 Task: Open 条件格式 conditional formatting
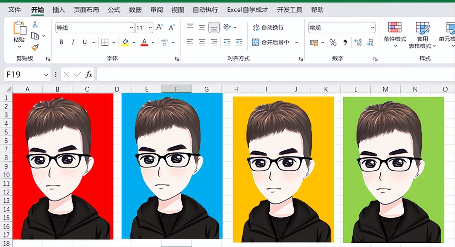pos(395,34)
